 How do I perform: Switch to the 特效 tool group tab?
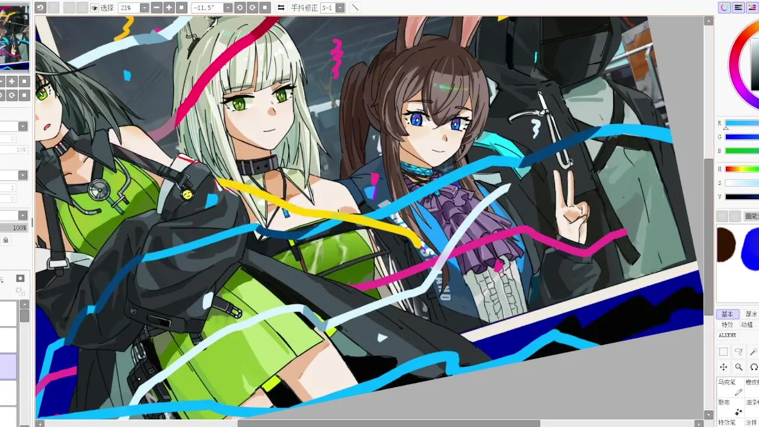(727, 324)
